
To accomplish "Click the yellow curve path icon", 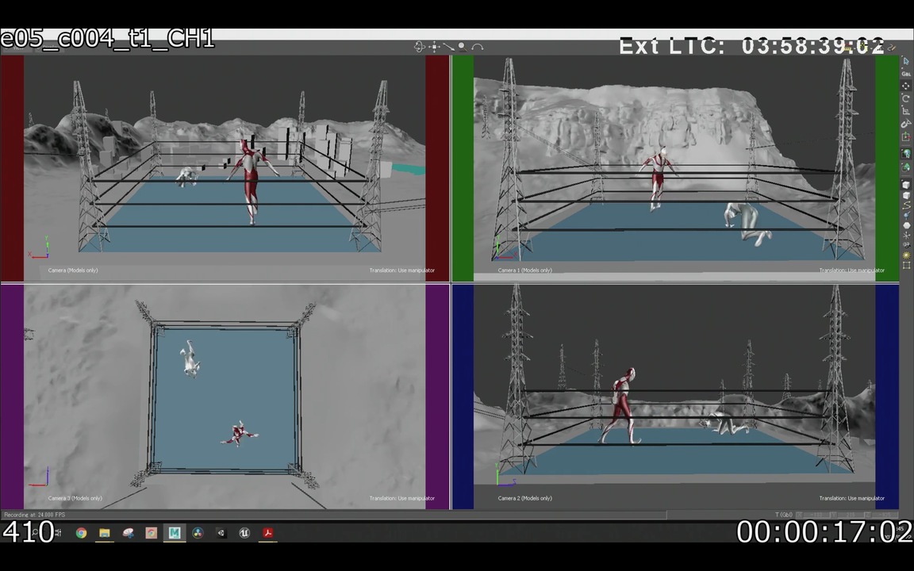I will point(906,205).
